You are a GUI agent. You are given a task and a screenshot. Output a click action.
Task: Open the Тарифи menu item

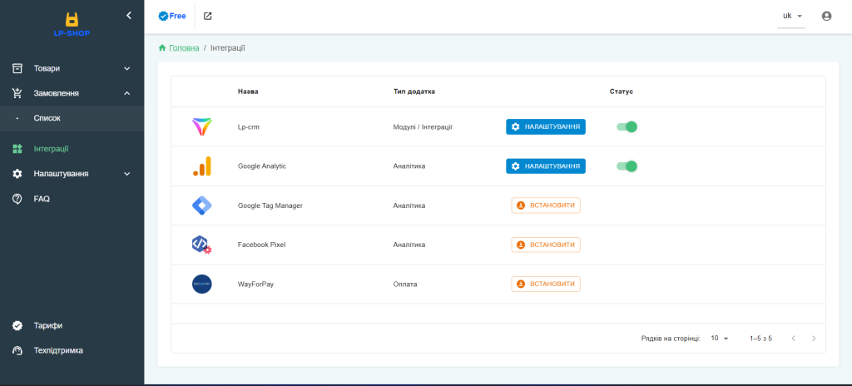[47, 325]
